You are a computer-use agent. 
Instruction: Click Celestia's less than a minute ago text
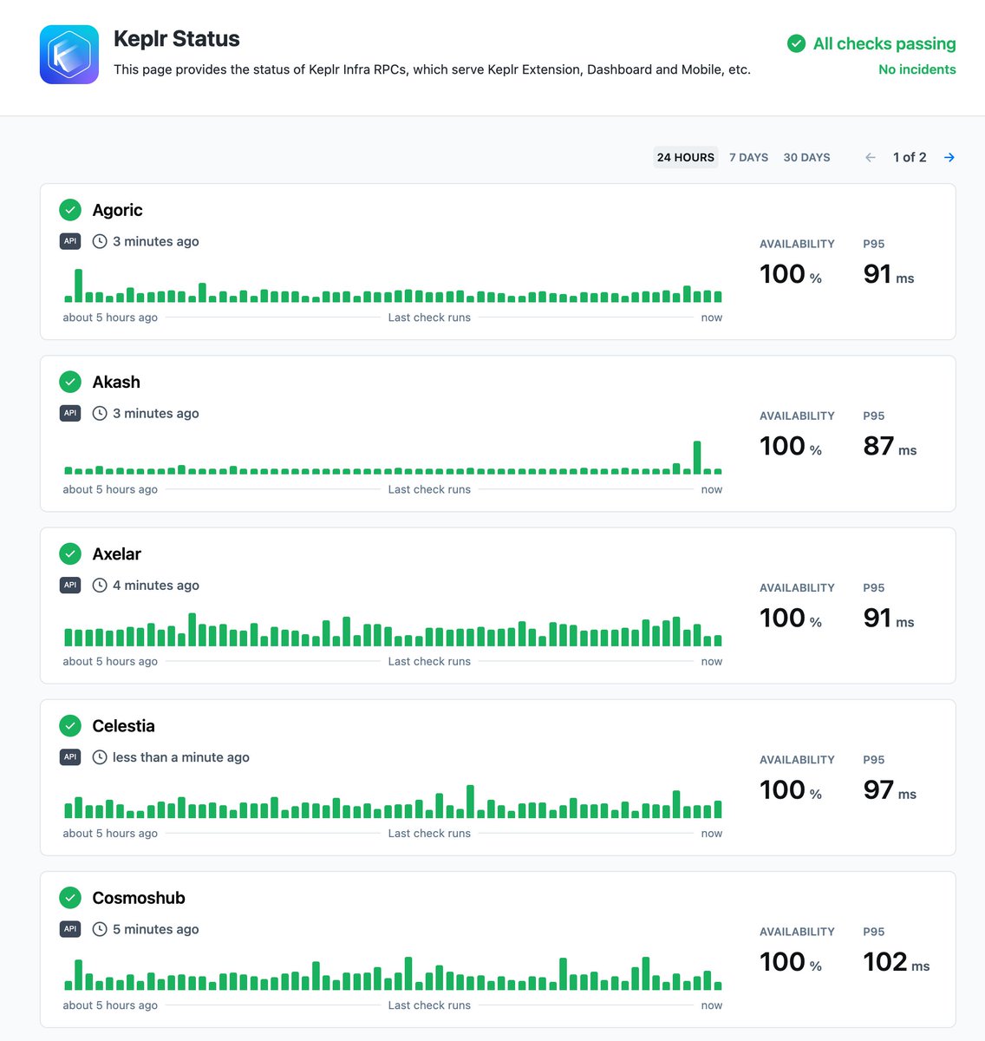[x=181, y=757]
